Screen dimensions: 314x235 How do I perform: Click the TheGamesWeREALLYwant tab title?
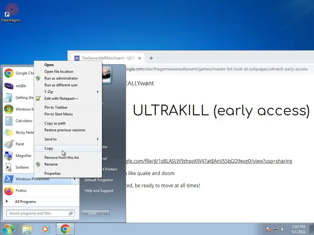tap(108, 58)
